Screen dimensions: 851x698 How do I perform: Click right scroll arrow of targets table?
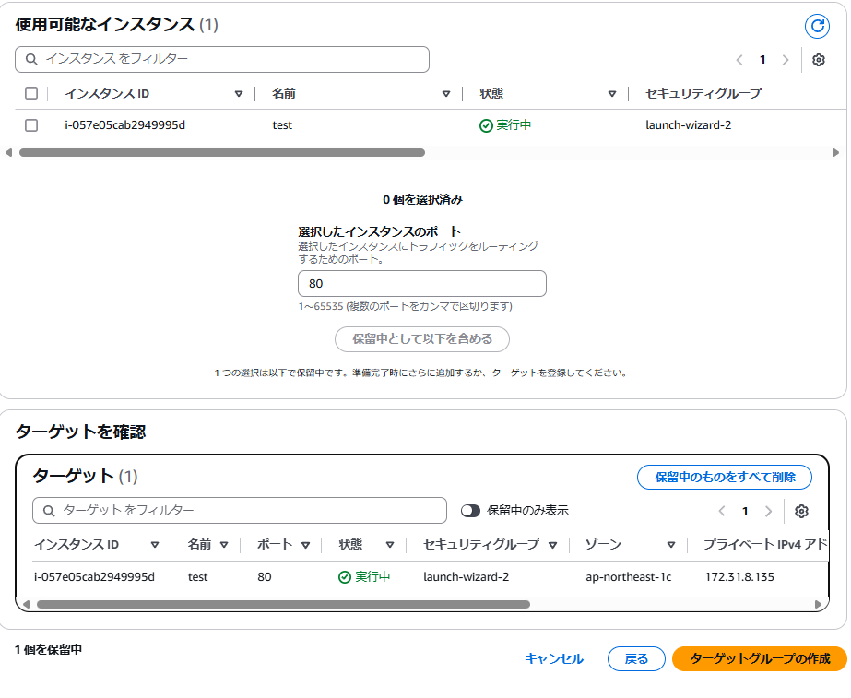(x=818, y=604)
